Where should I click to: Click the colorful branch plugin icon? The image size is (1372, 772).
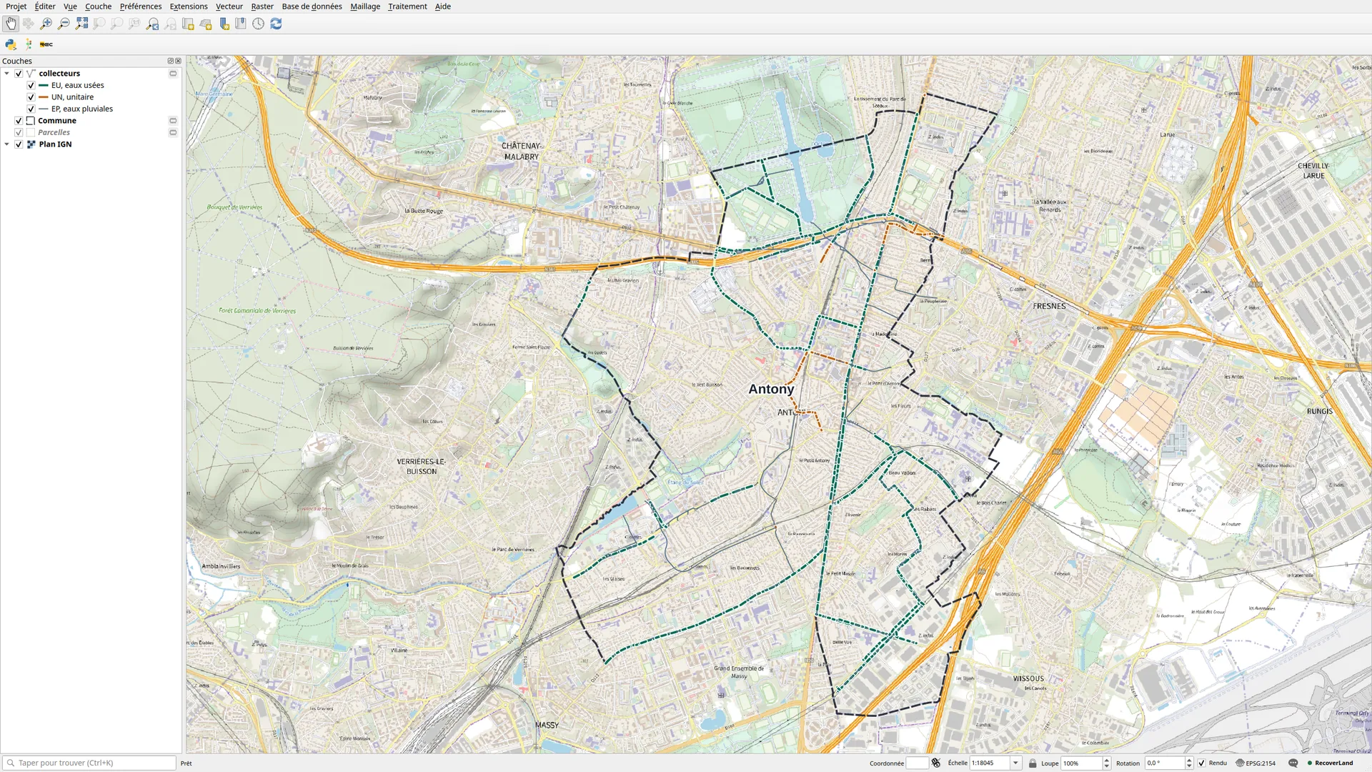coord(29,44)
